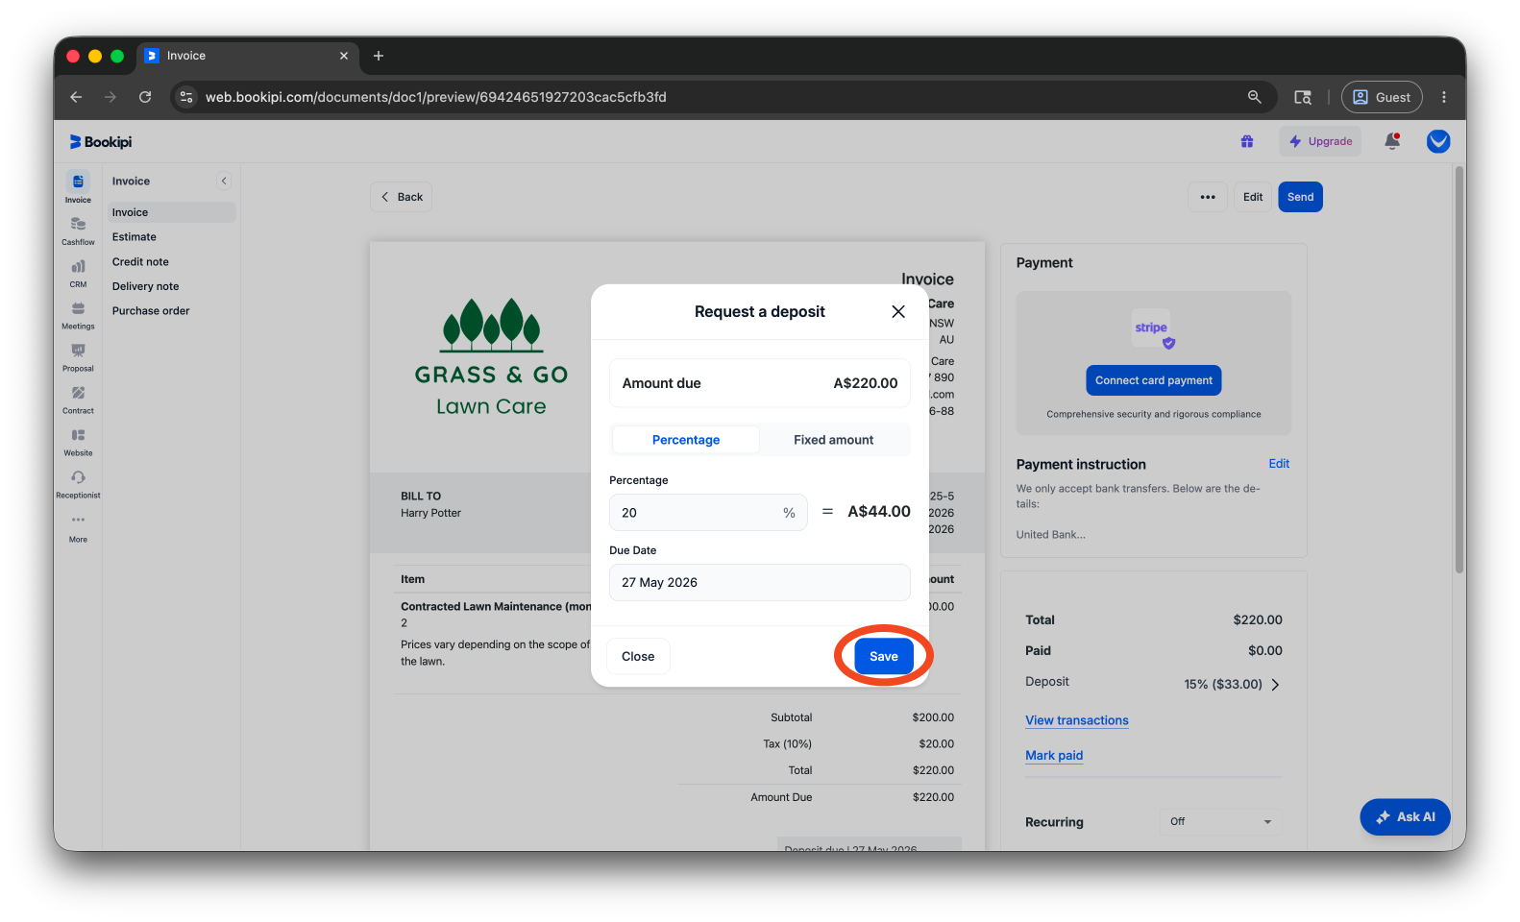Click the browser address bar URL

(x=436, y=97)
